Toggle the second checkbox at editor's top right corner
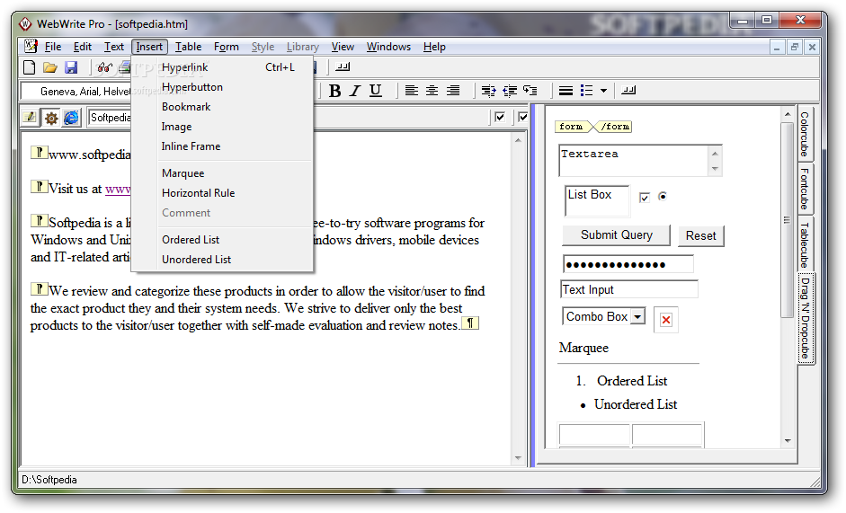Viewport: 846px width, 513px height. click(523, 117)
